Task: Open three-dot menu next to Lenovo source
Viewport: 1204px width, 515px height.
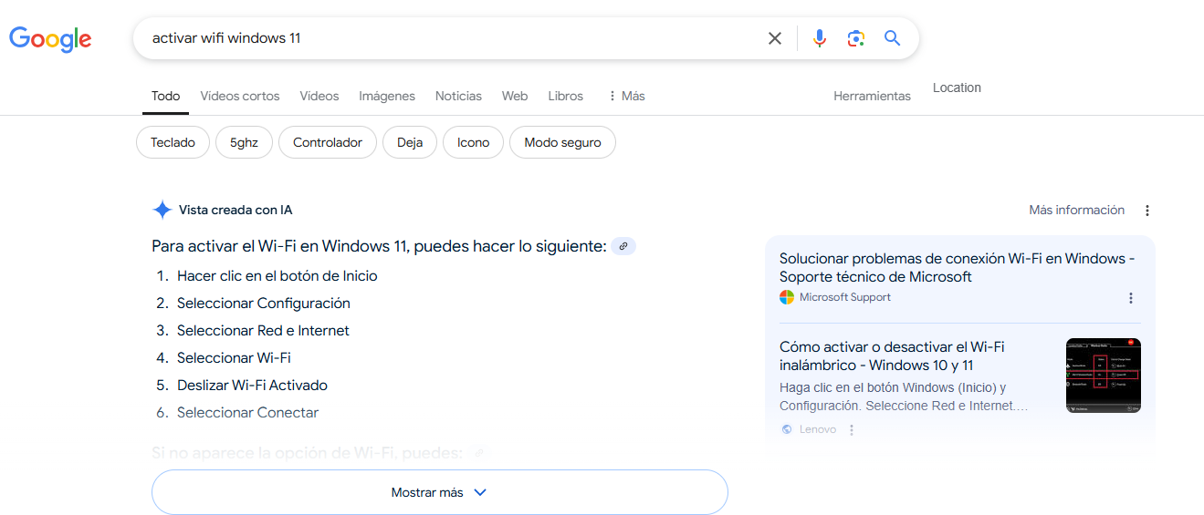Action: click(852, 430)
